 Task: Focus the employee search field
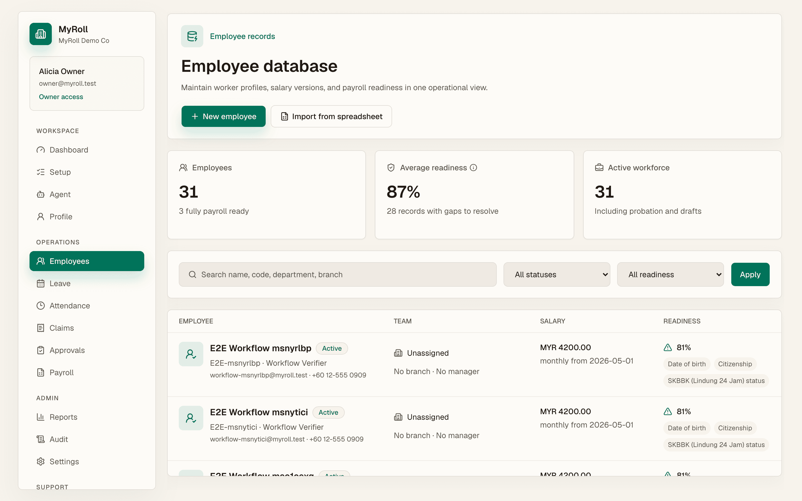coord(338,274)
